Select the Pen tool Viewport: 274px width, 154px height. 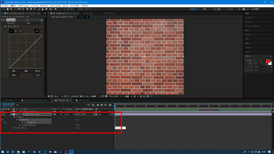pos(31,9)
